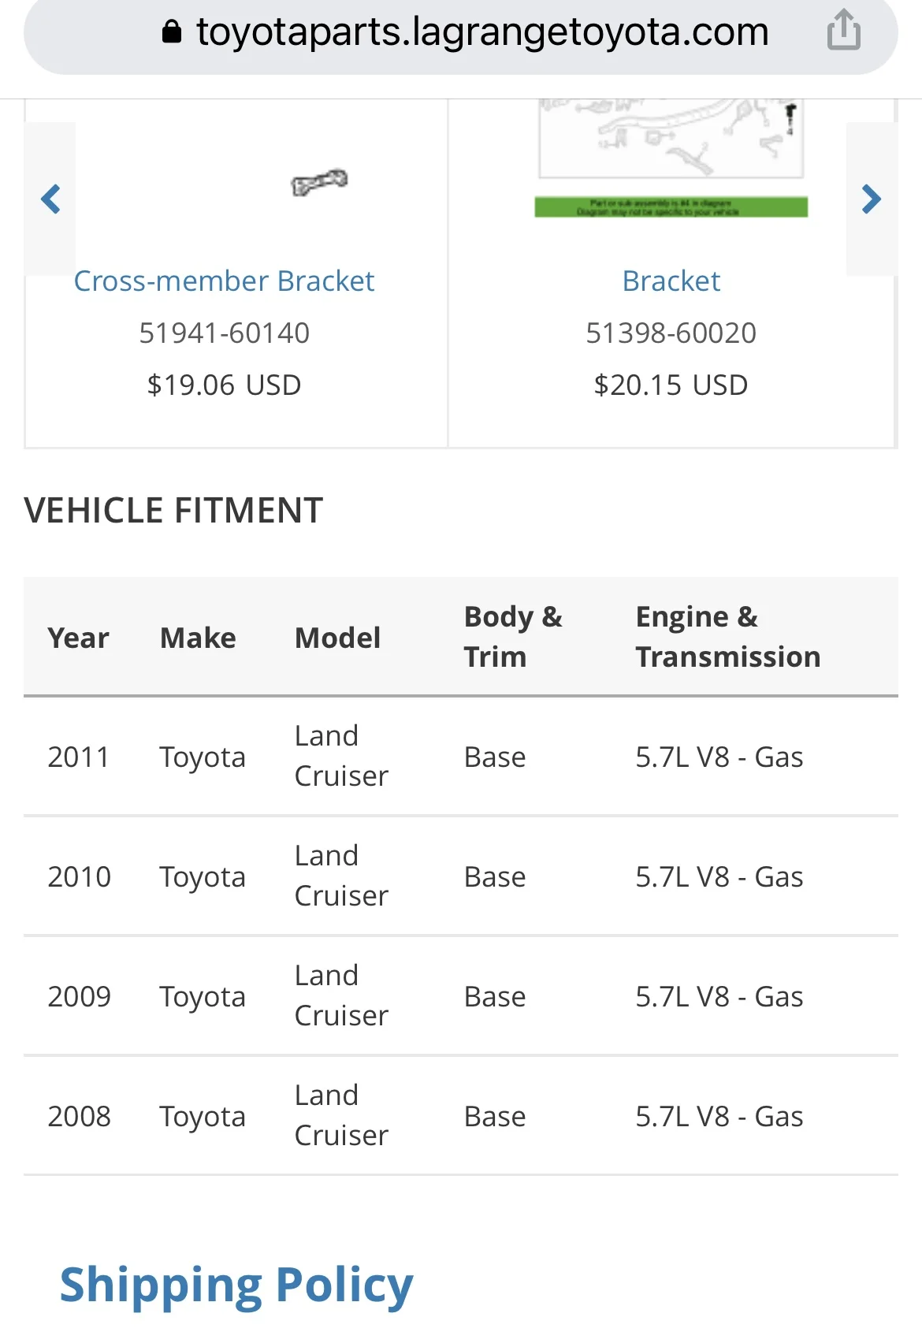Screen dimensions: 922x1343
Task: Tap the toyotaparts.lagrangetoyota.com address field
Action: (482, 32)
